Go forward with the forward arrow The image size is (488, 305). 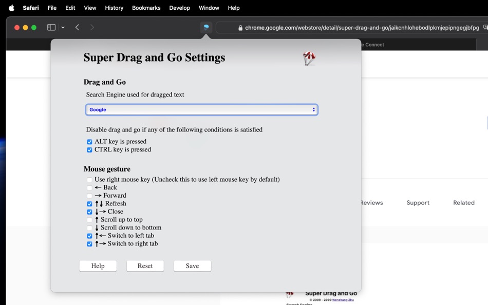point(92,27)
